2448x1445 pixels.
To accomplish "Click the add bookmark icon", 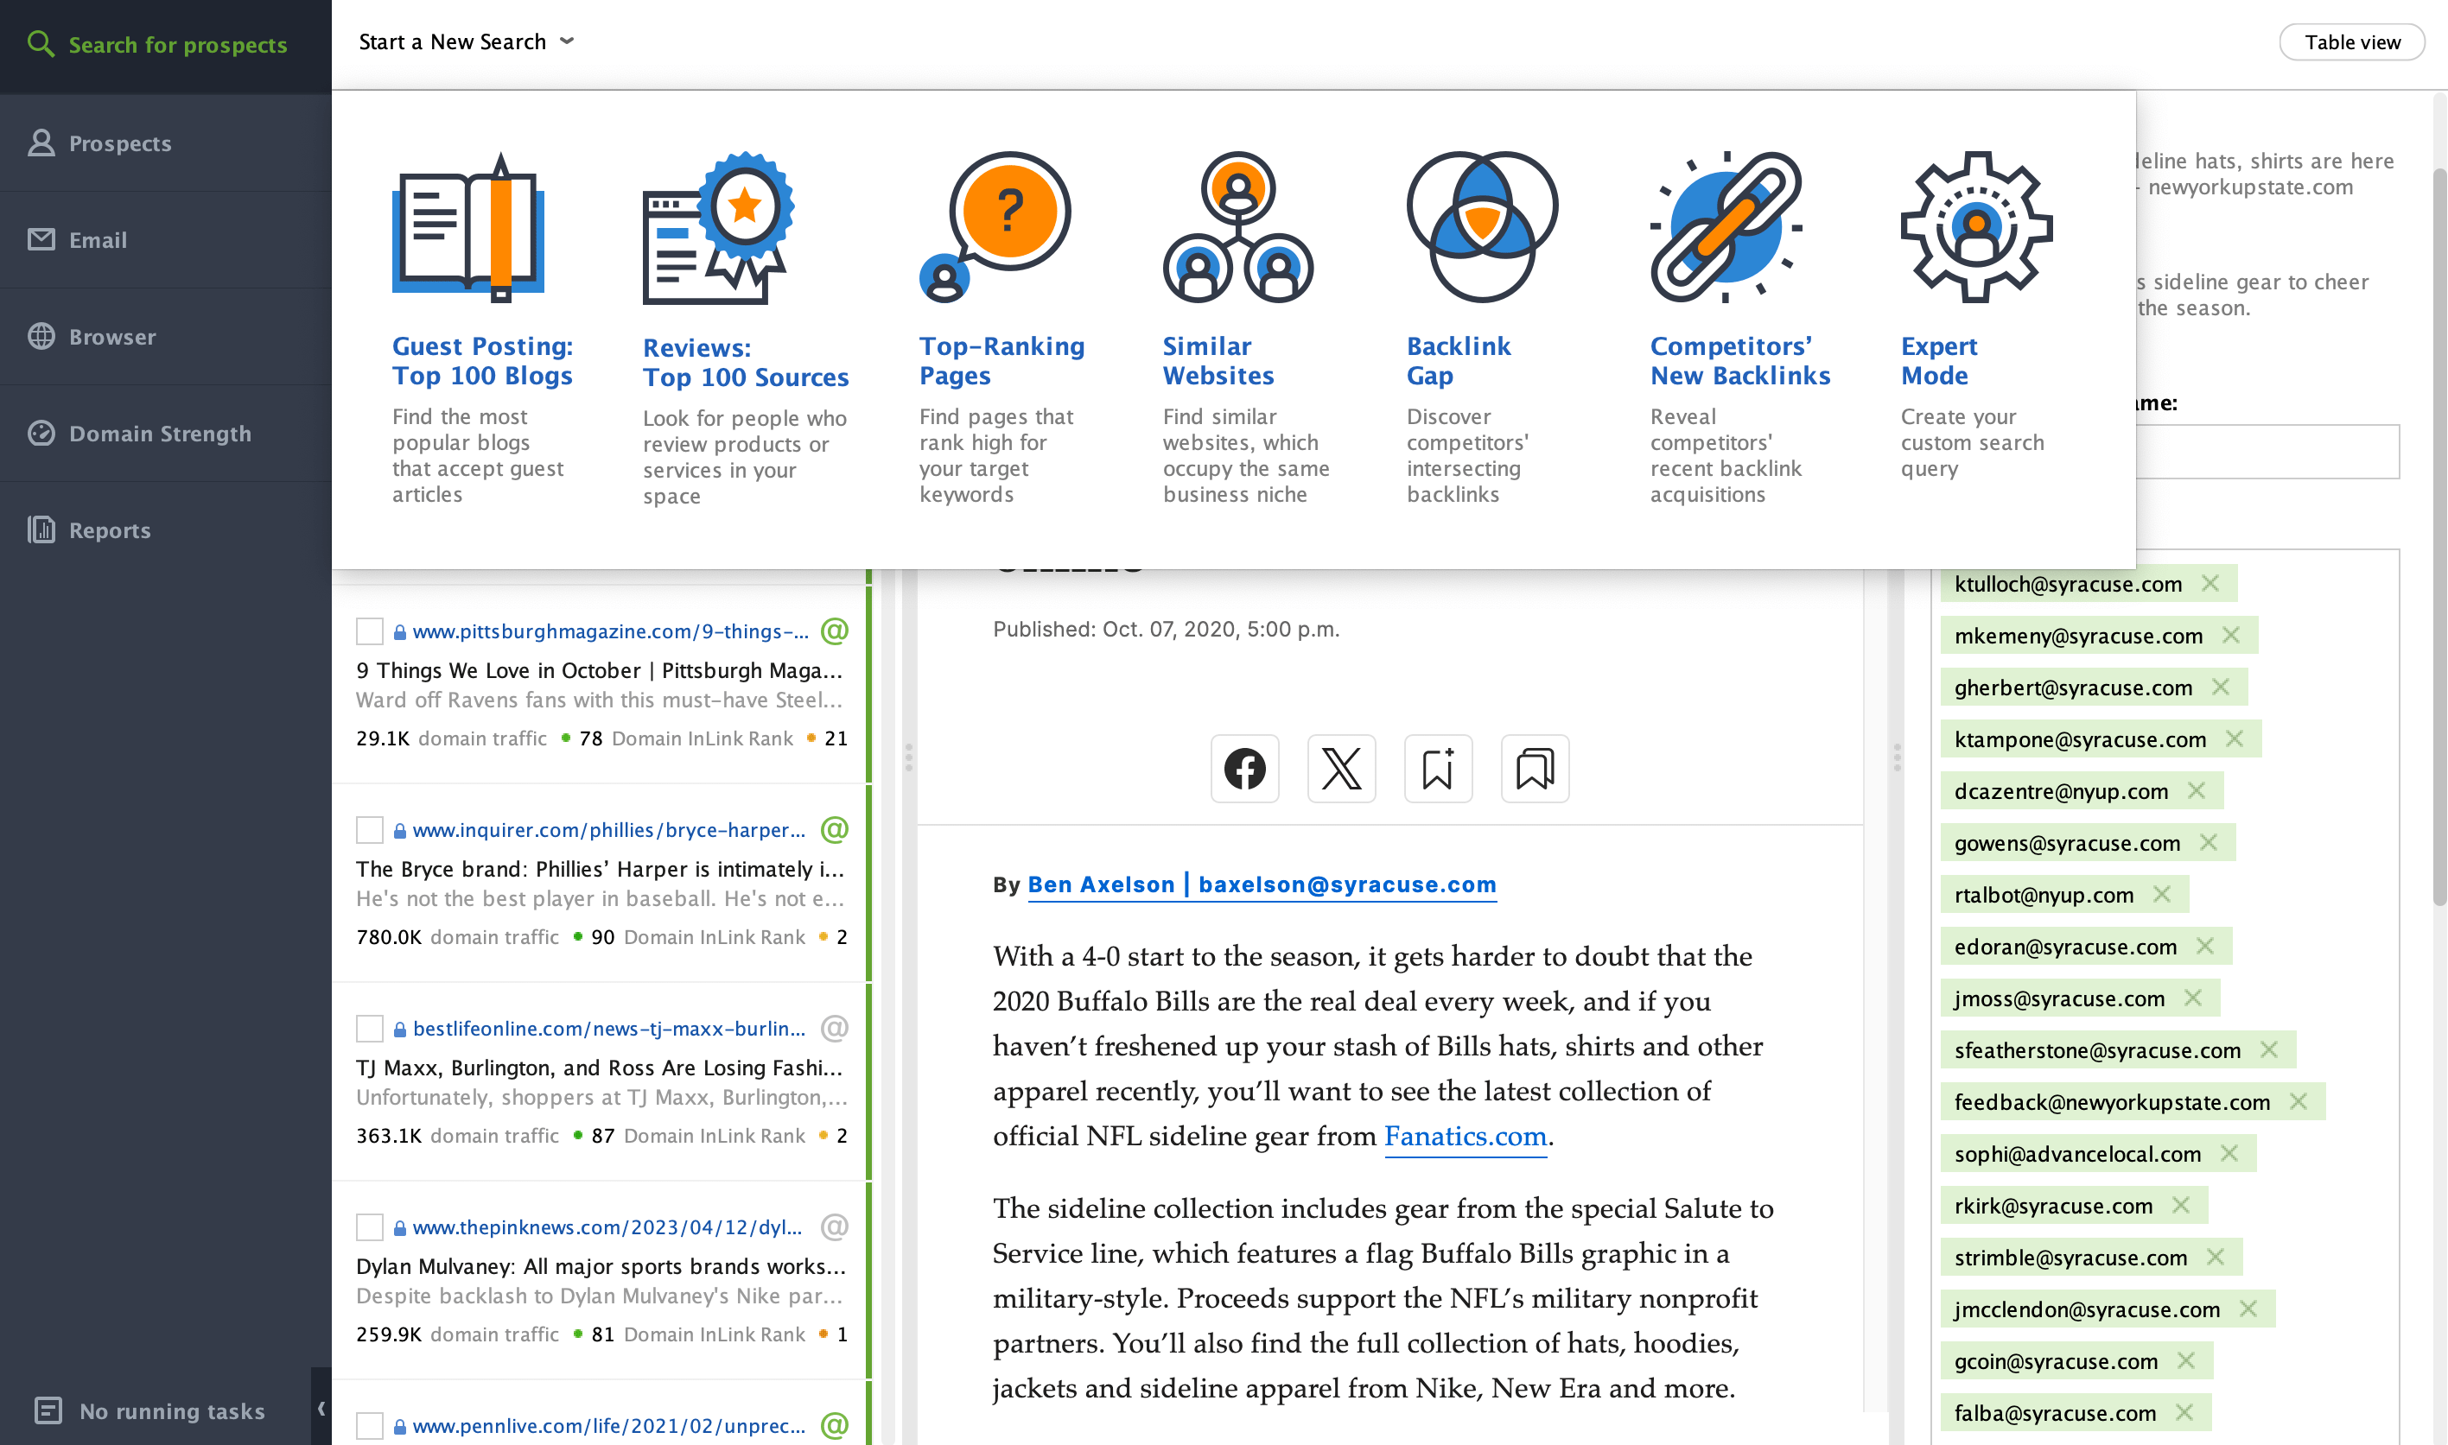I will pos(1438,768).
